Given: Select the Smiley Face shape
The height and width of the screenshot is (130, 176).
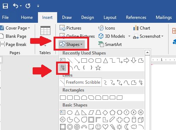Looking at the screenshot, I should coord(98,127).
